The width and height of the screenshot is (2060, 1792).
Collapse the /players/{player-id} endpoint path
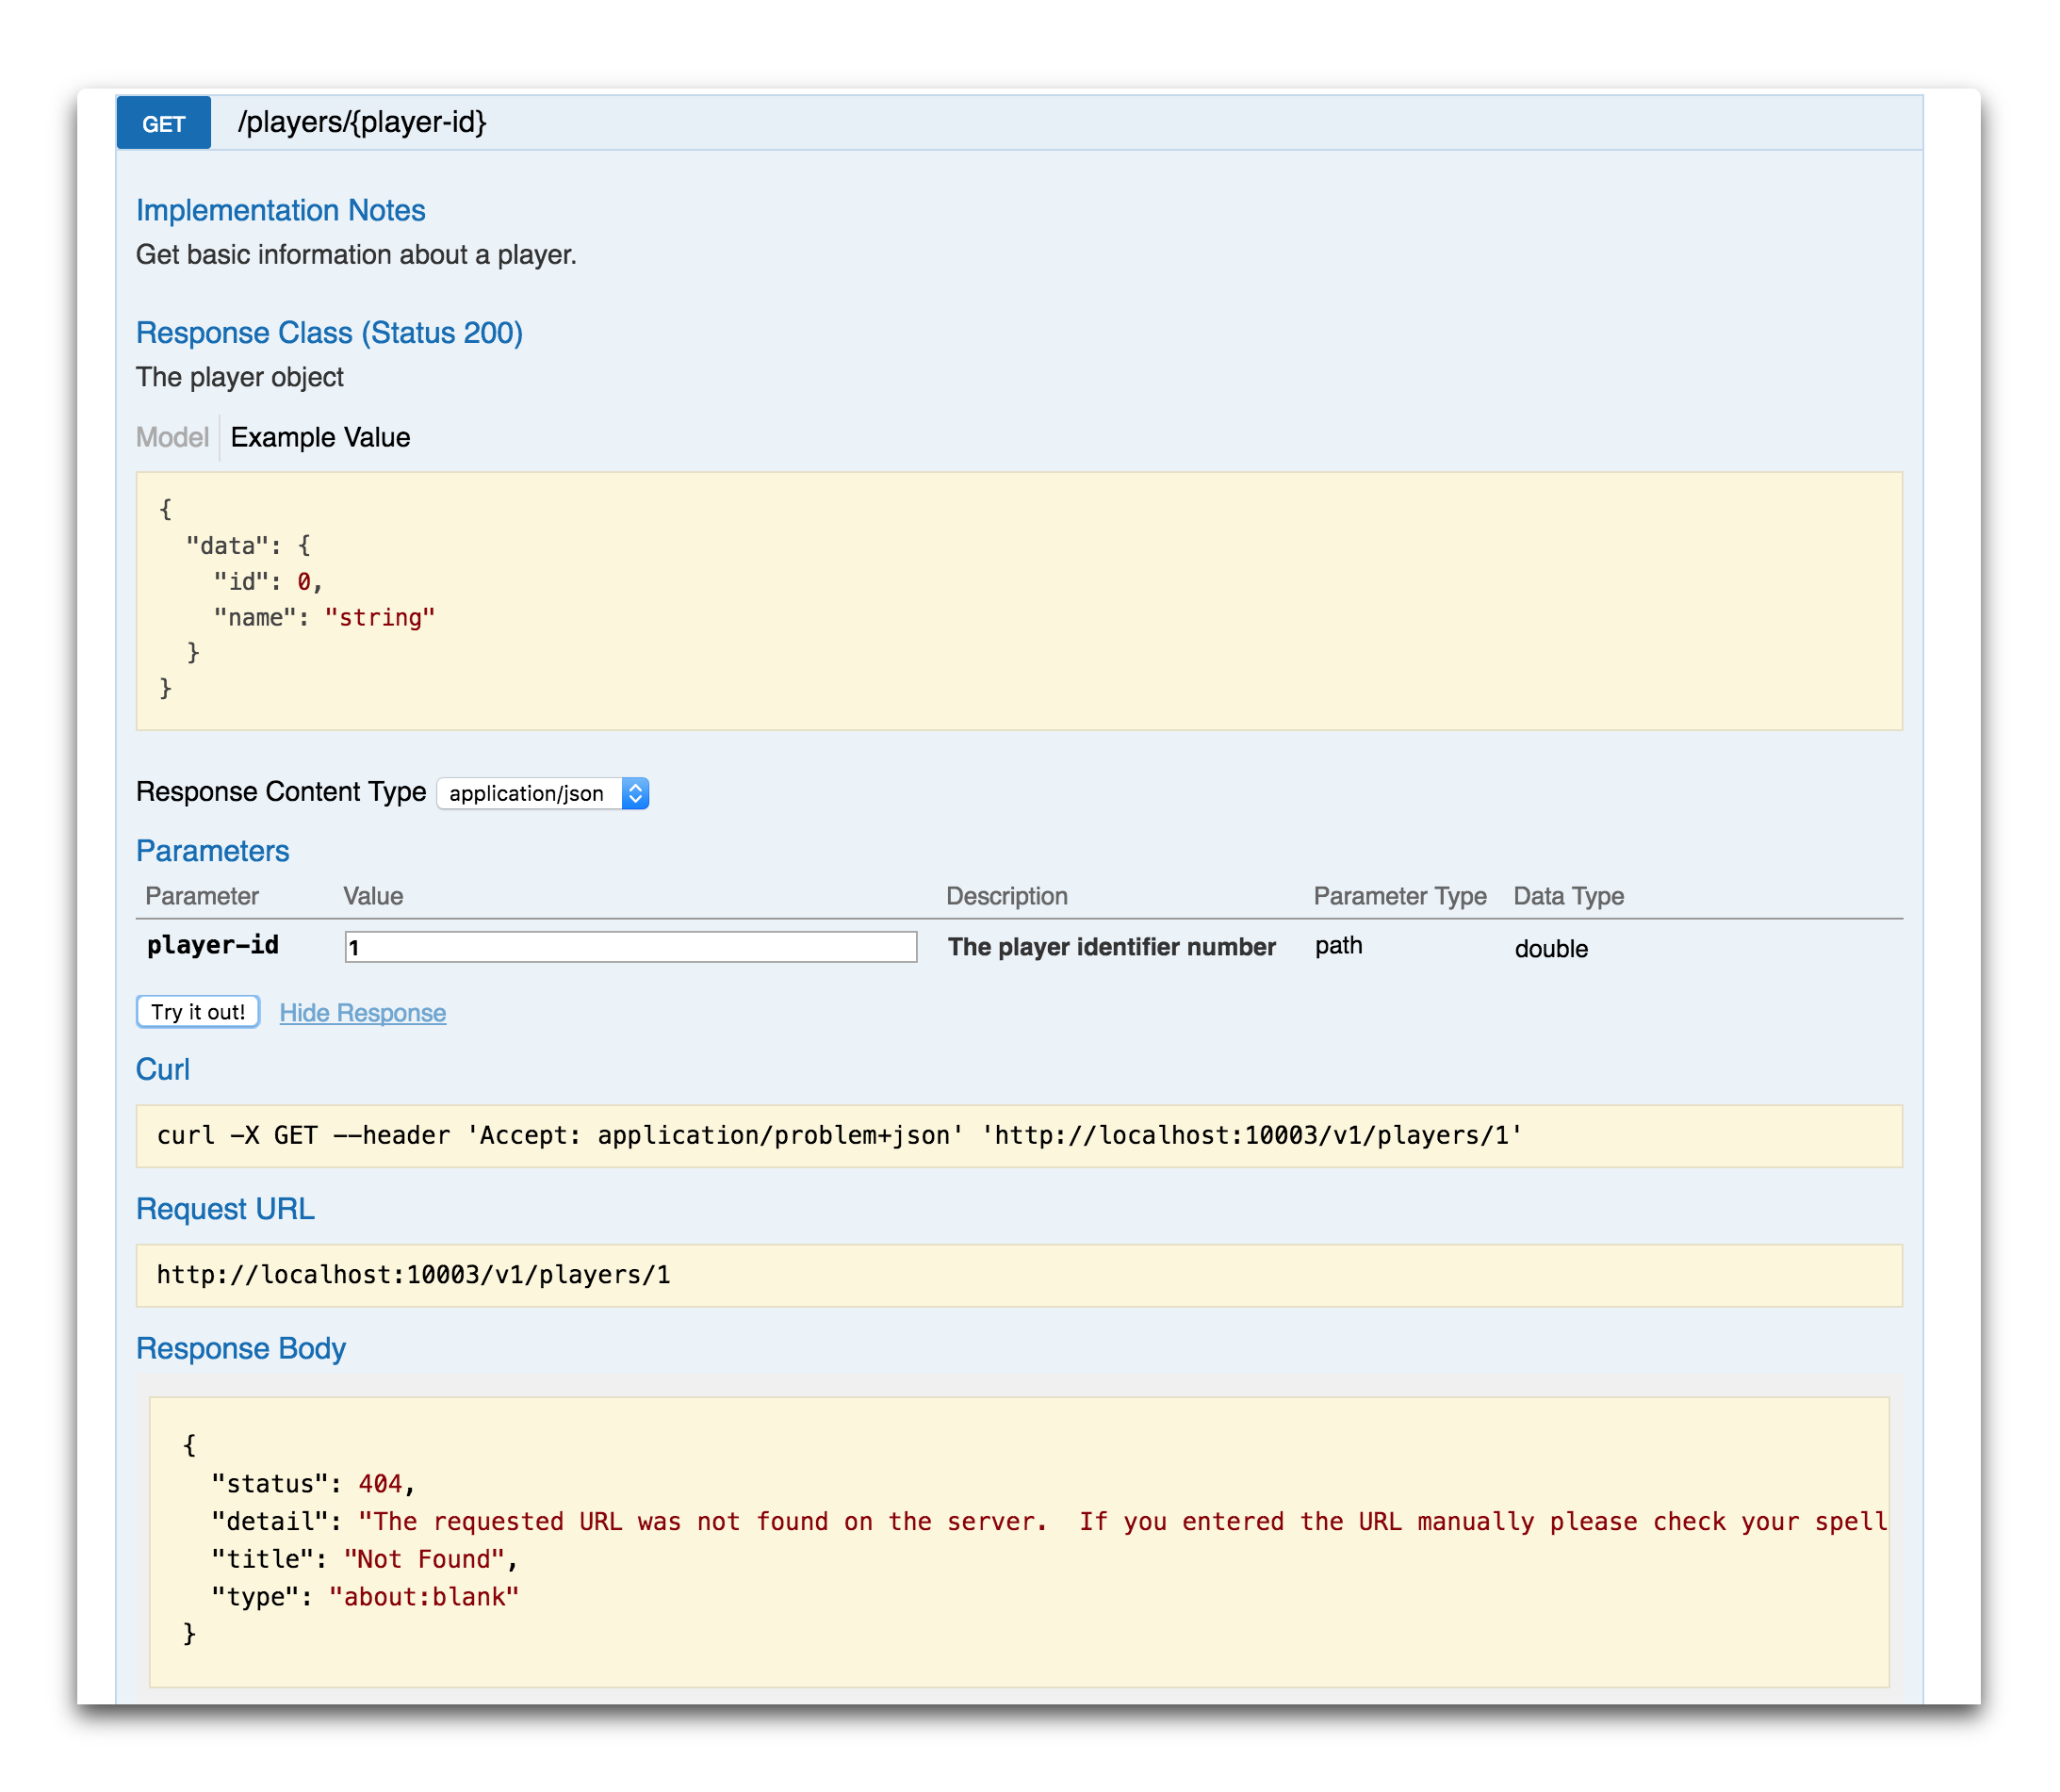(362, 122)
